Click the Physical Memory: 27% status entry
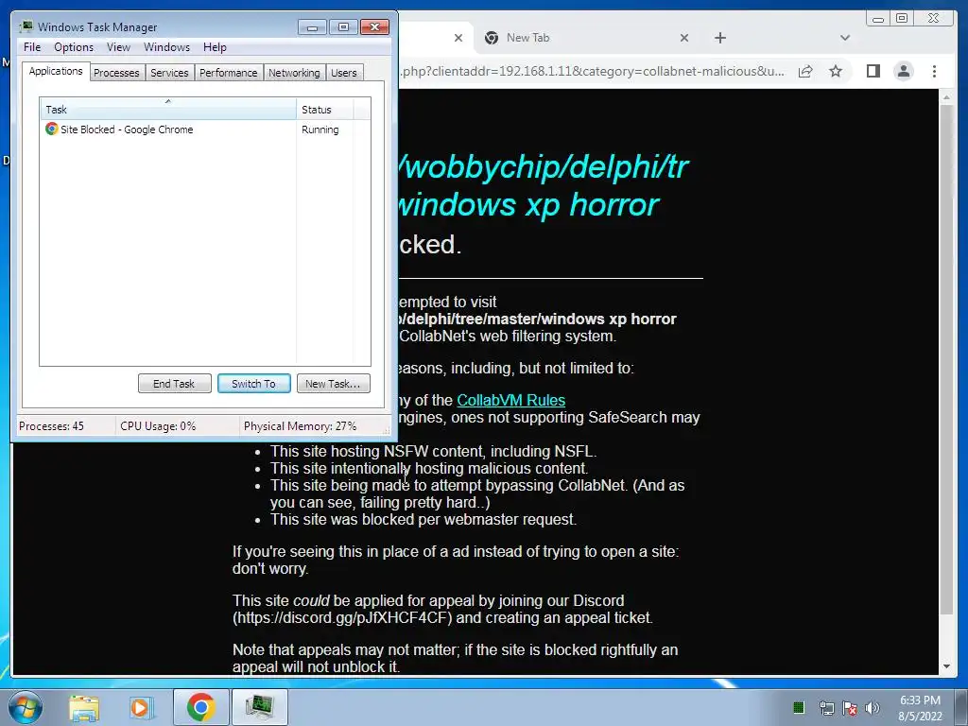The height and width of the screenshot is (726, 968). pos(300,426)
